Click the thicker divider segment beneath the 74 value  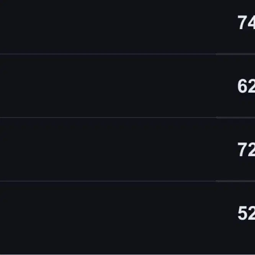click(x=235, y=54)
